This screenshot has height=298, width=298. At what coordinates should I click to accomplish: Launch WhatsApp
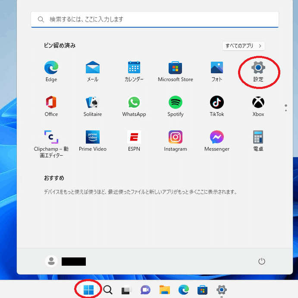click(x=134, y=106)
